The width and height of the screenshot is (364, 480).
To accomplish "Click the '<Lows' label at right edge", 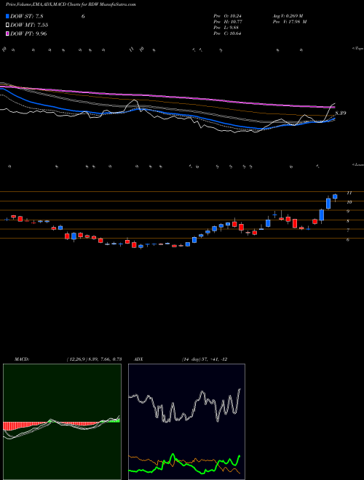I will [358, 164].
